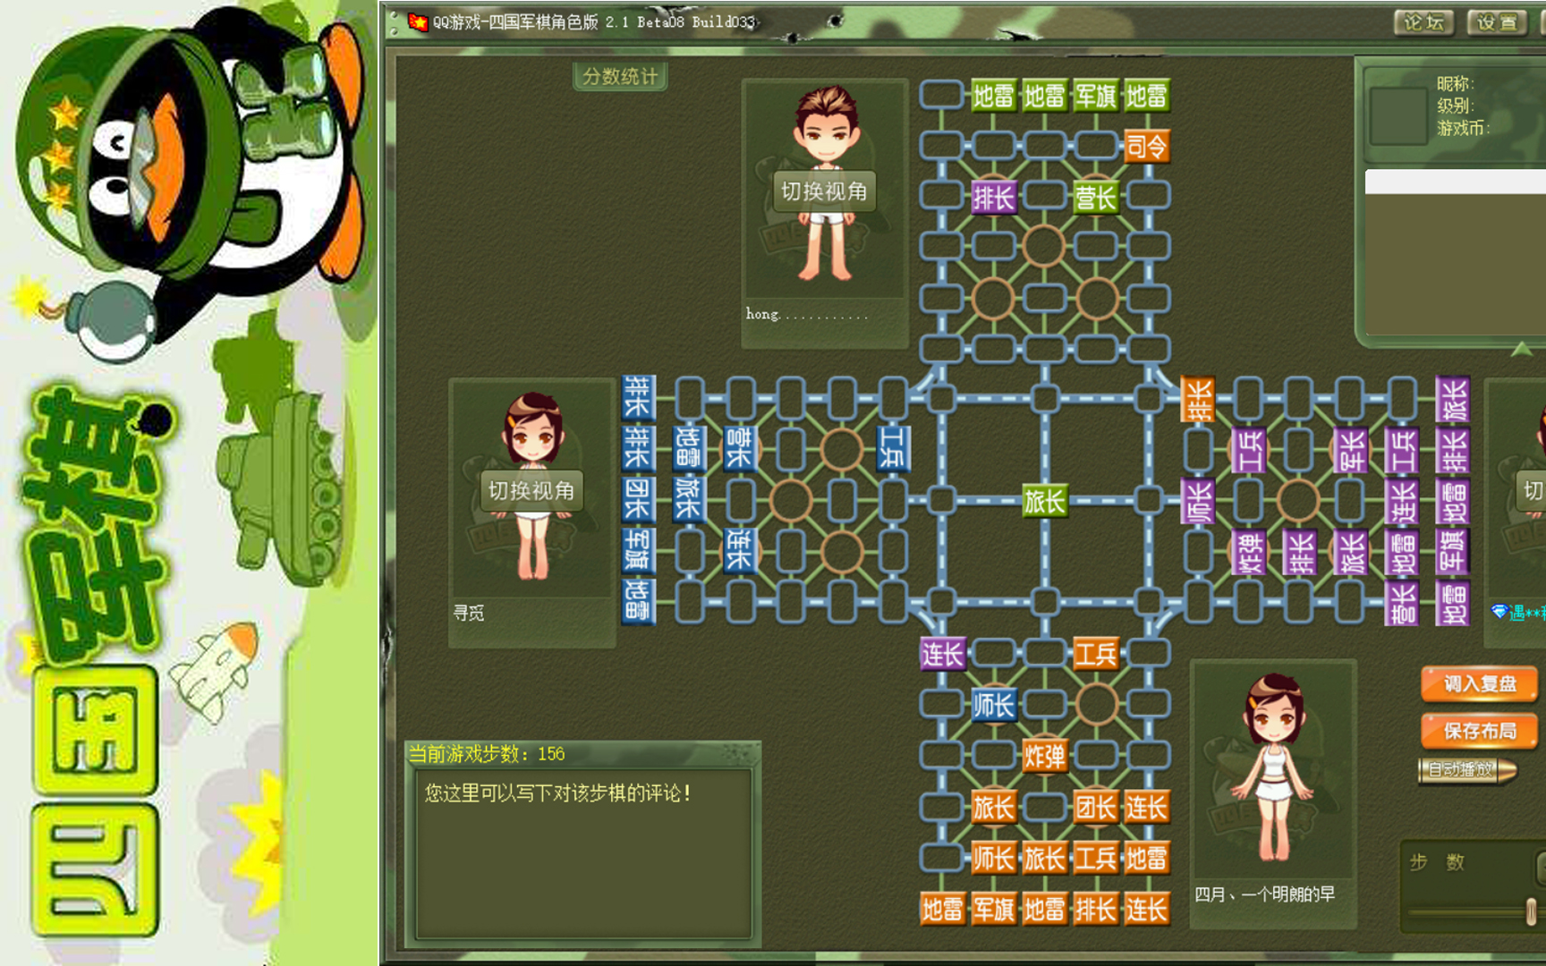Screen dimensions: 1546x966
Task: Select the blue 营长 piece
Action: tap(739, 447)
